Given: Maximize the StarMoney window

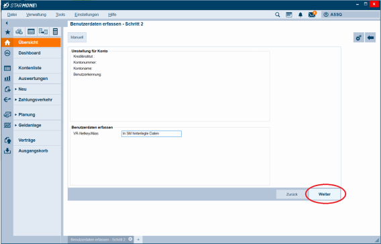Looking at the screenshot, I should tap(366, 4).
